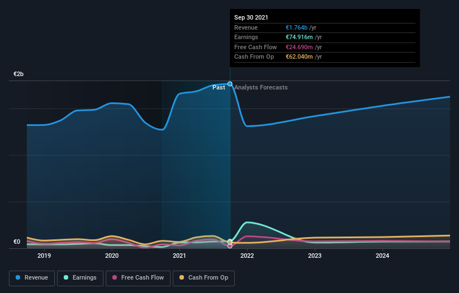459x293 pixels.
Task: Click the 2020 x-axis label
Action: pyautogui.click(x=112, y=256)
